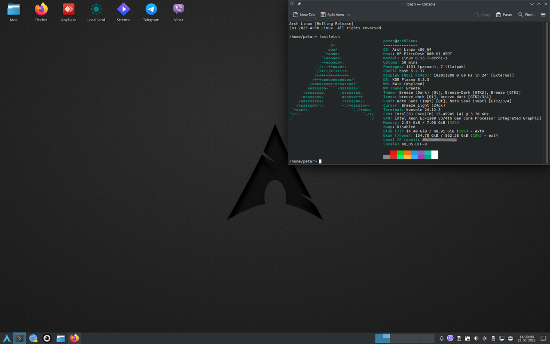550x344 pixels.
Task: Click the Konsole title '~ : bash — Konsole'
Action: tap(419, 4)
